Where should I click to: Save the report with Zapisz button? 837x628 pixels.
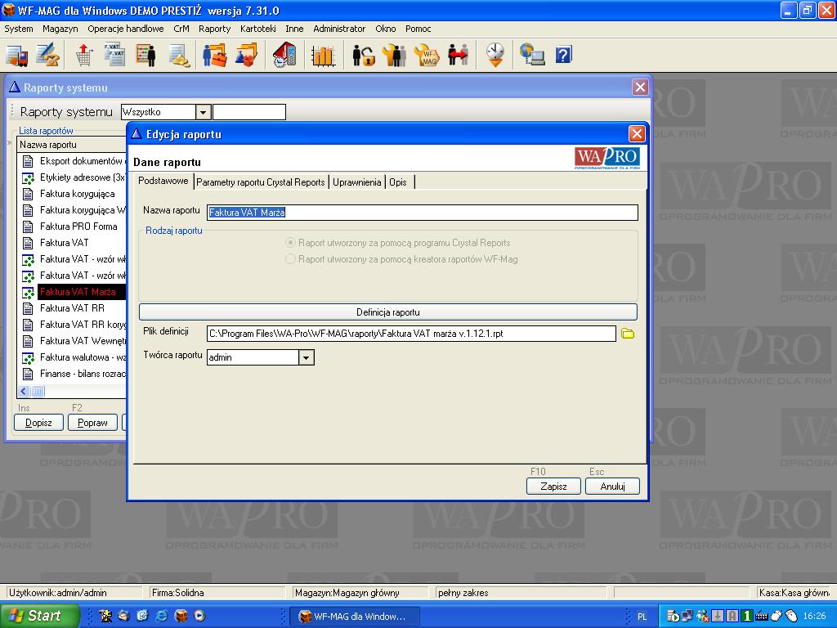553,486
